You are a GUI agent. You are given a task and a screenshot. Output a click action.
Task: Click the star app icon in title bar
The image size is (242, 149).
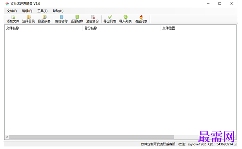pos(7,4)
